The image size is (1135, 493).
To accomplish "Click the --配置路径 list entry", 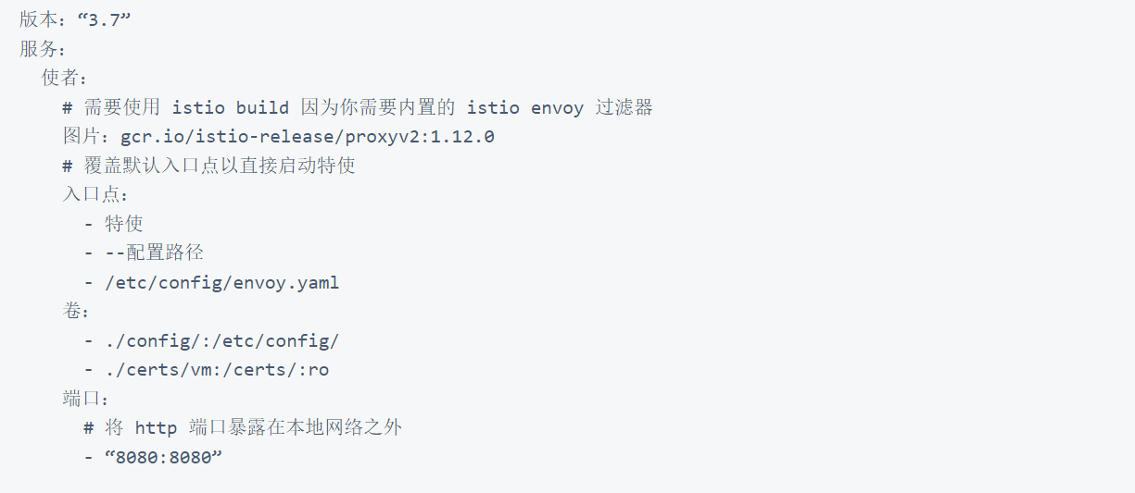I will 154,253.
